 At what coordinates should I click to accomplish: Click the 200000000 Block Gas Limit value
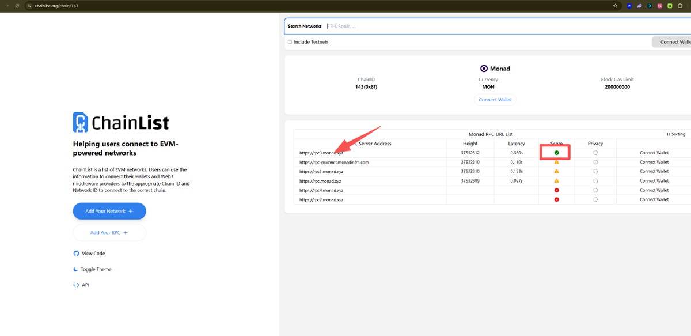tap(617, 87)
